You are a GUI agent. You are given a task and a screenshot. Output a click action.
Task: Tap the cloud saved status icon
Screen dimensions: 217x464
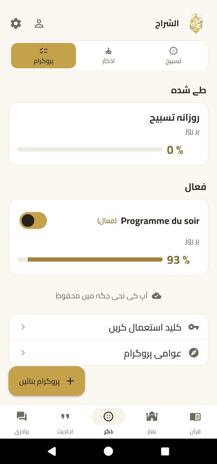coord(156,296)
